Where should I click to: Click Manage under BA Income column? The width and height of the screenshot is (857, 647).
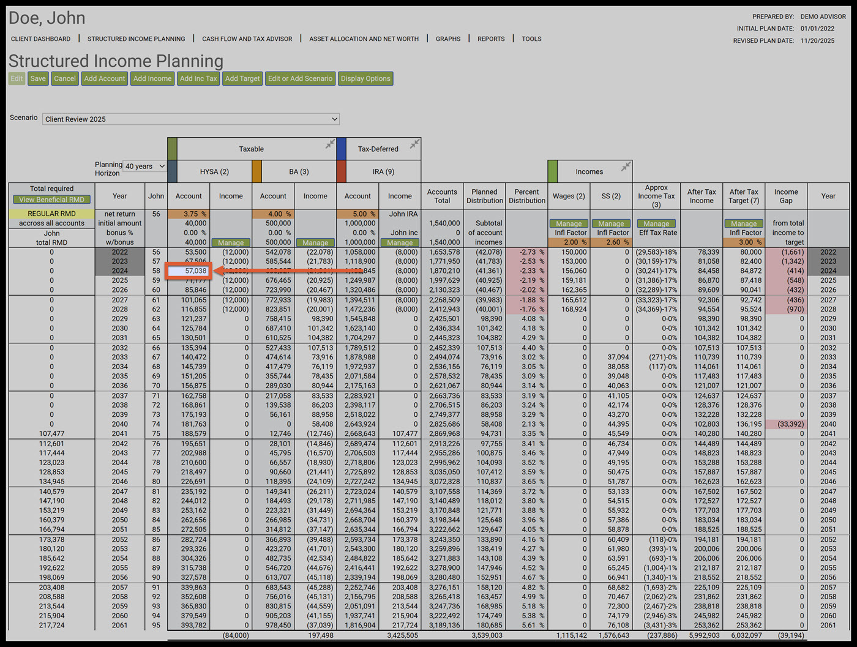[x=315, y=242]
